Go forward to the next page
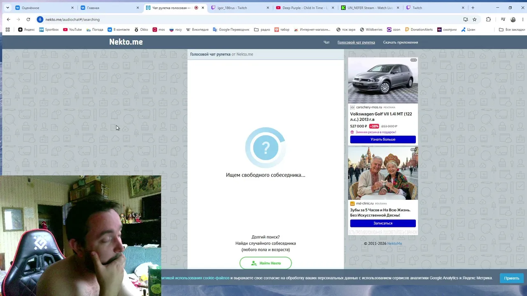527x296 pixels. [x=19, y=19]
